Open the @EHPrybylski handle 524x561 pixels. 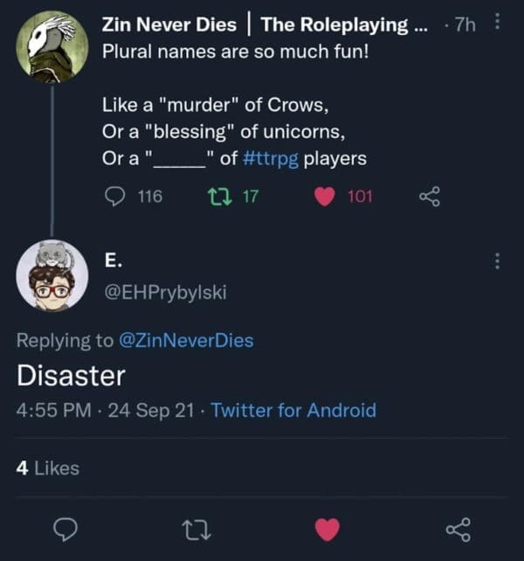click(x=164, y=292)
